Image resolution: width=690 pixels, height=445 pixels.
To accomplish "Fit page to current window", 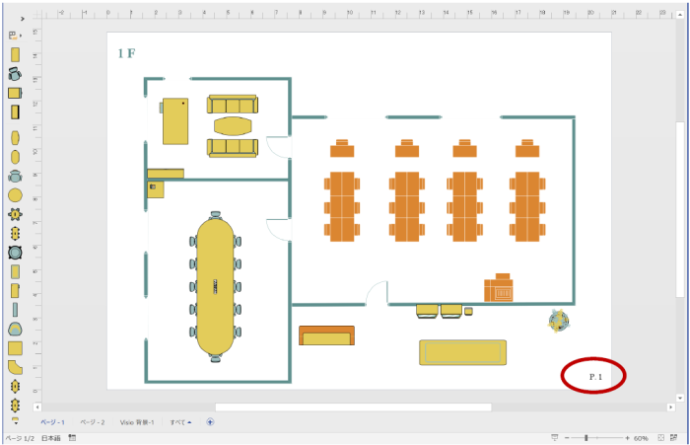I will [660, 437].
